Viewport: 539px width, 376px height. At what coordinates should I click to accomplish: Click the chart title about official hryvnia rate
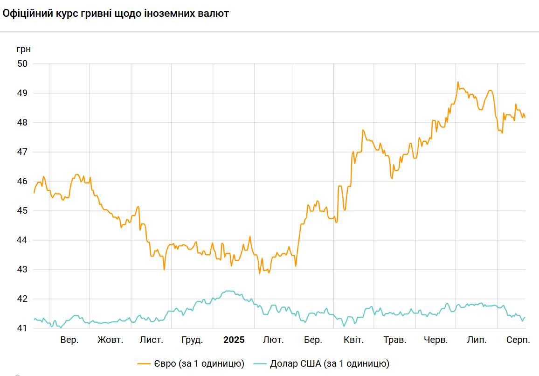point(116,14)
